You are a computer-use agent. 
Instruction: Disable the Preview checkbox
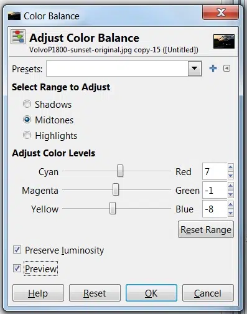[x=17, y=269]
